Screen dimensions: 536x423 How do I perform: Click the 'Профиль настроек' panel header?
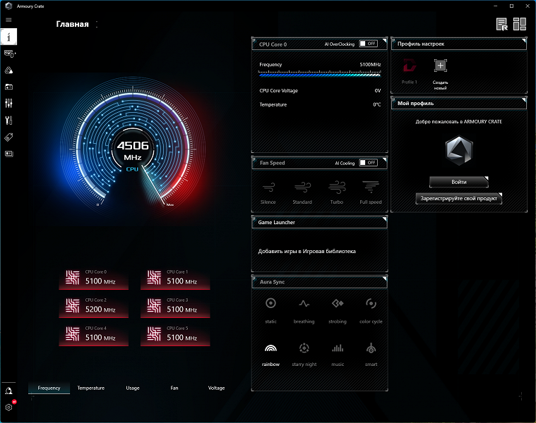coord(459,44)
